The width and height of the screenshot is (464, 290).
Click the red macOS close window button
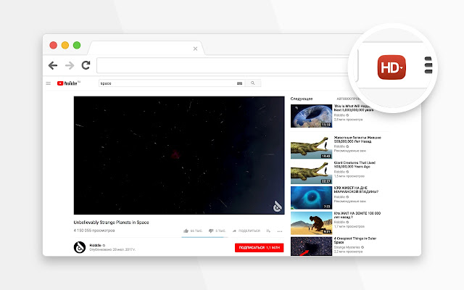[x=53, y=45]
